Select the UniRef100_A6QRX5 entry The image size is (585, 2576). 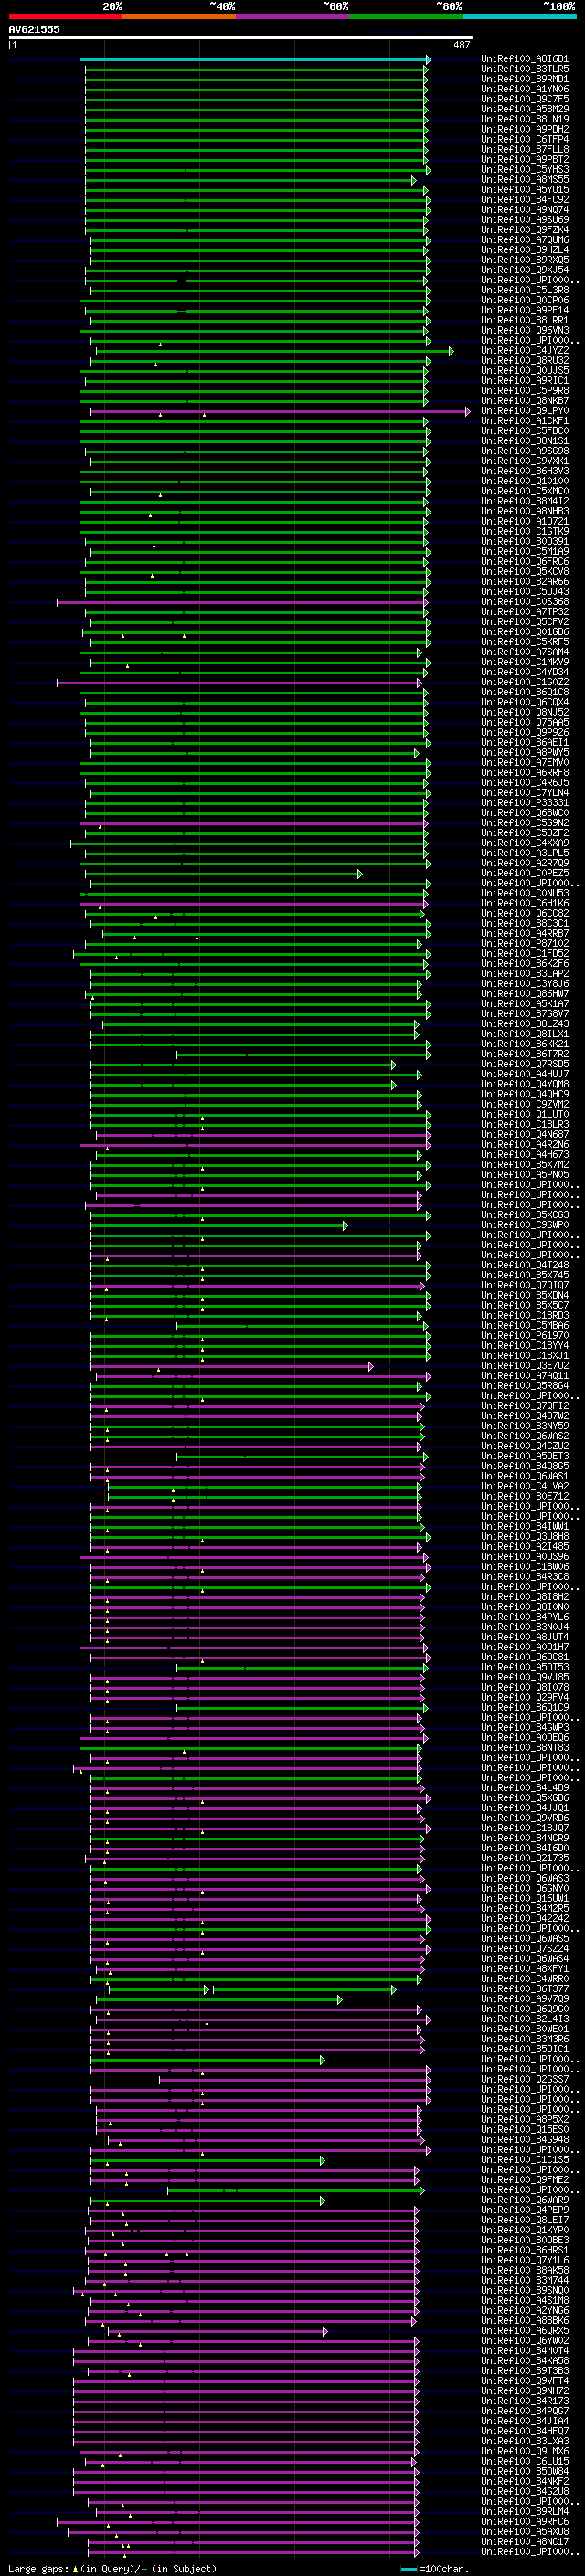(525, 2330)
